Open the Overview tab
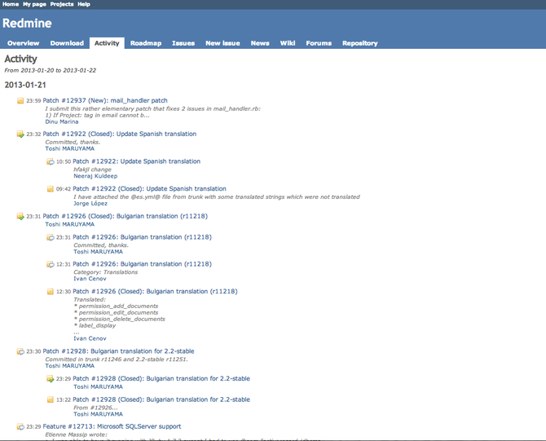Image resolution: width=546 pixels, height=441 pixels. pyautogui.click(x=24, y=43)
